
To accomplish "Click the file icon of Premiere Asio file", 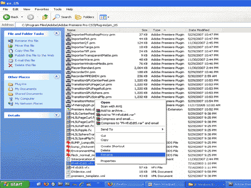I will 68,109.
